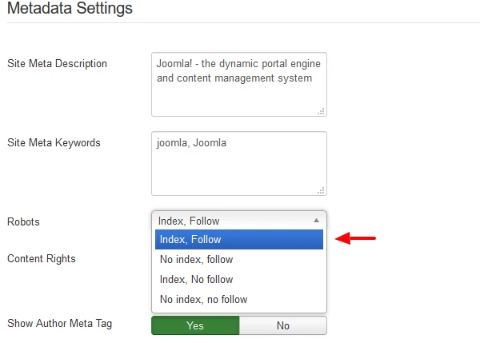Click the Content Rights label
Image resolution: width=480 pixels, height=343 pixels.
tap(42, 259)
